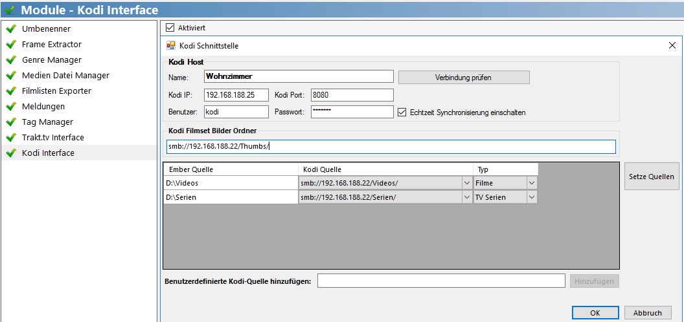Click the green checkmark beside Filmlisten Exporter

10,91
